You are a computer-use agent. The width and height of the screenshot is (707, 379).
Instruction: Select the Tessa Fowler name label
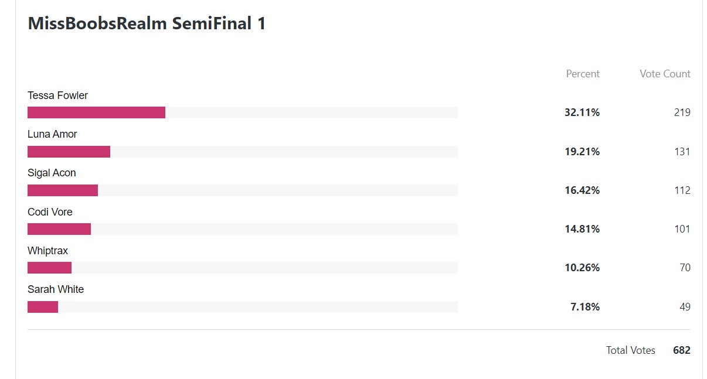click(57, 95)
